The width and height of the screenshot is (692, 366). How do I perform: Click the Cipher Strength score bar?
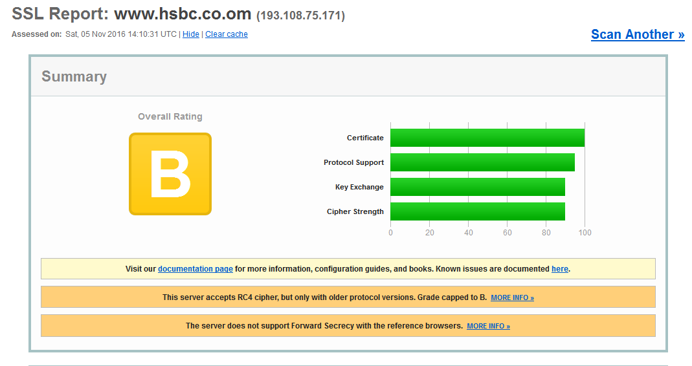pos(478,211)
